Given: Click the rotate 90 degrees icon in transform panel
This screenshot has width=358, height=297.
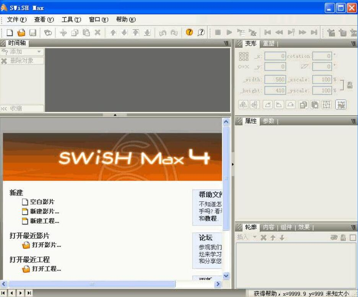Looking at the screenshot, I should pos(267,104).
